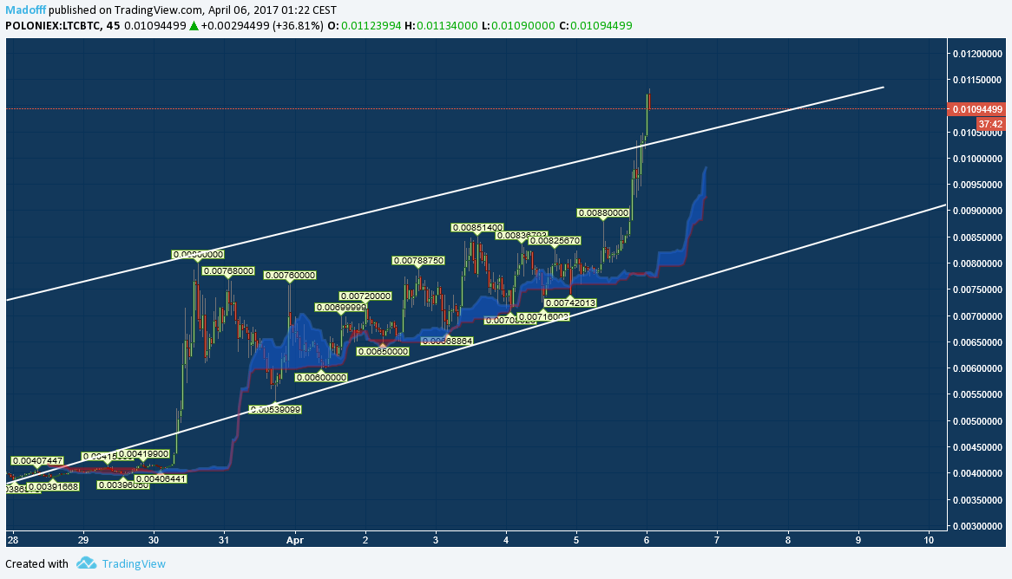1012x579 pixels.
Task: Click the 0.00668864 low label
Action: (x=447, y=341)
